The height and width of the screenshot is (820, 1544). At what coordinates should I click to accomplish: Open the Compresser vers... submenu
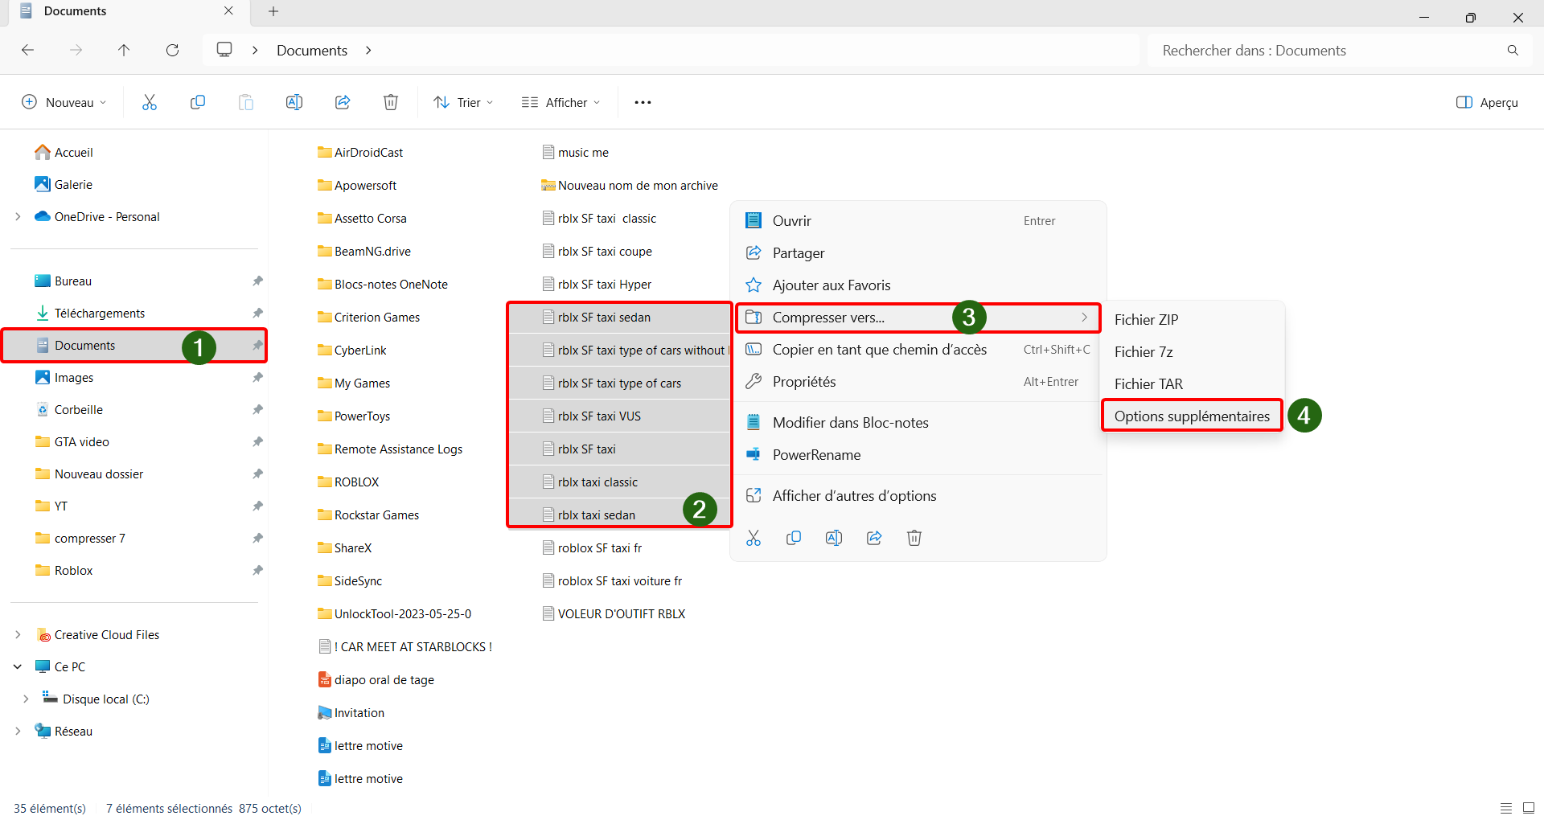(x=918, y=317)
